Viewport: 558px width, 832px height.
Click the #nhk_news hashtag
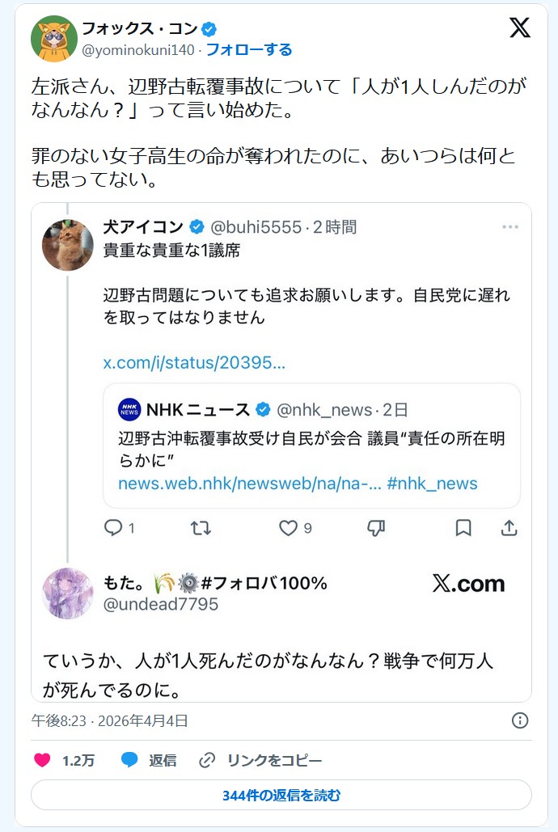pos(432,484)
